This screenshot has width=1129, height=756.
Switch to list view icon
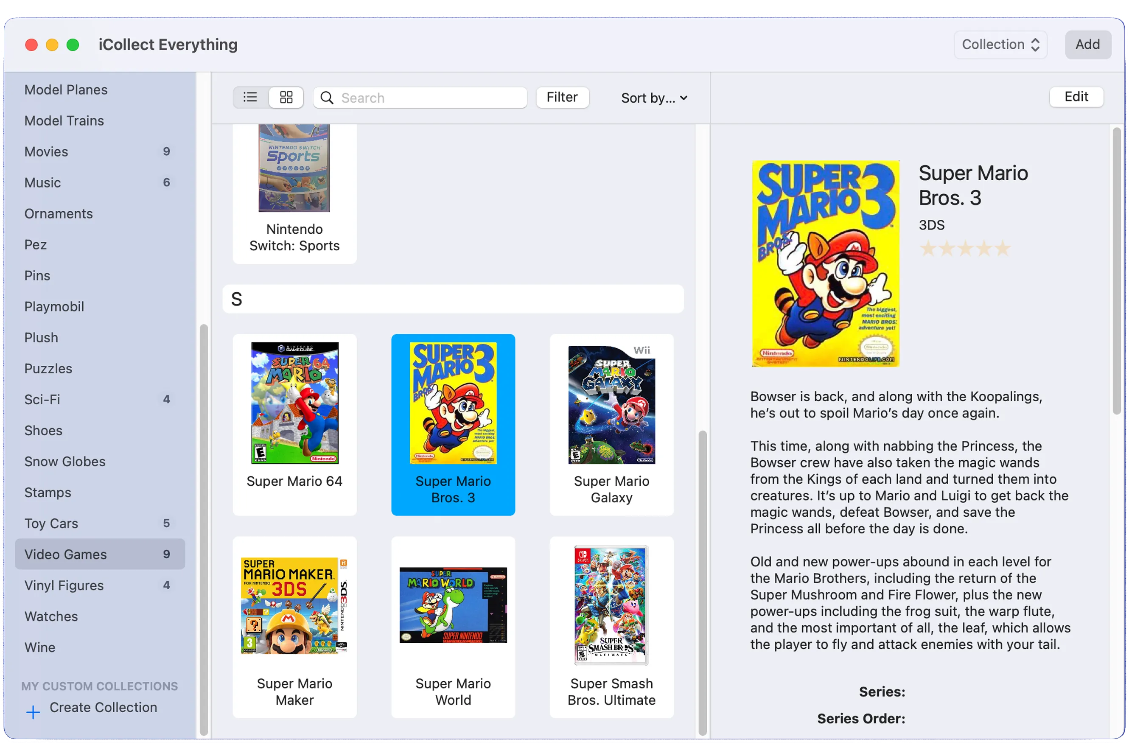250,98
